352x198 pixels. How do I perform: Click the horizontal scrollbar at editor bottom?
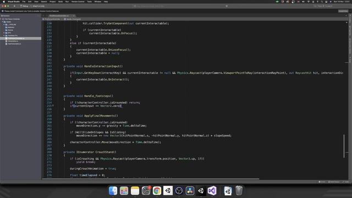[x=150, y=179]
